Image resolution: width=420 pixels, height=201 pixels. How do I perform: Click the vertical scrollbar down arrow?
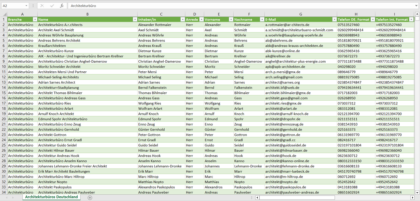417,192
